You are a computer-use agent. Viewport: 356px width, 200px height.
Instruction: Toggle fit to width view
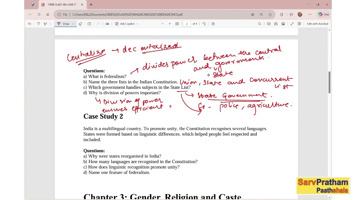pyautogui.click(x=177, y=24)
